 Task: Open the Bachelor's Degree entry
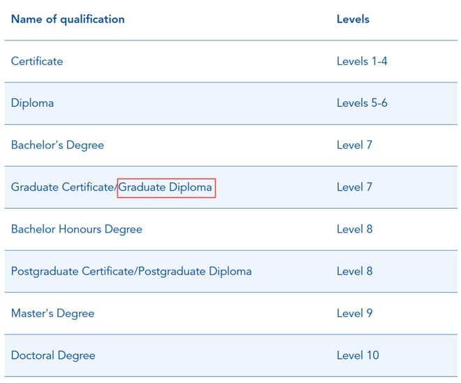pos(57,145)
